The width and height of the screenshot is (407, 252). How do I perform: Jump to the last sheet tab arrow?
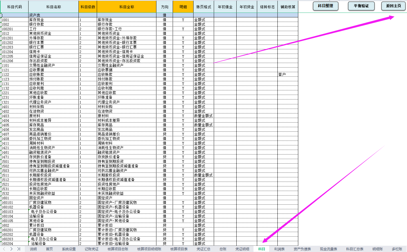click(x=19, y=249)
